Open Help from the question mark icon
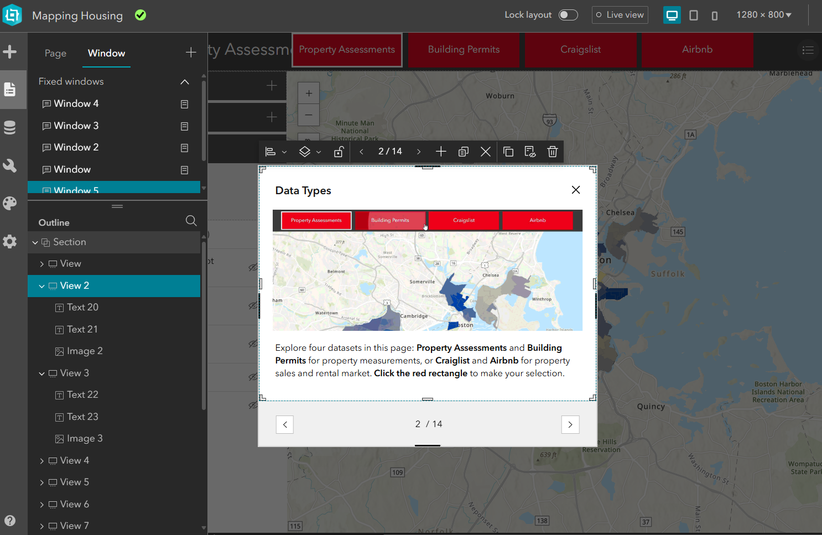Screen dimensions: 822x535 [10, 521]
